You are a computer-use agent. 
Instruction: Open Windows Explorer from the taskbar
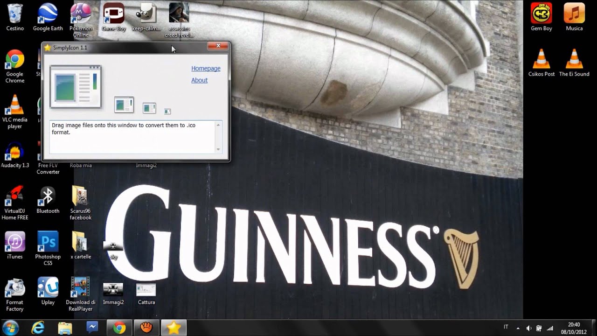pos(65,328)
